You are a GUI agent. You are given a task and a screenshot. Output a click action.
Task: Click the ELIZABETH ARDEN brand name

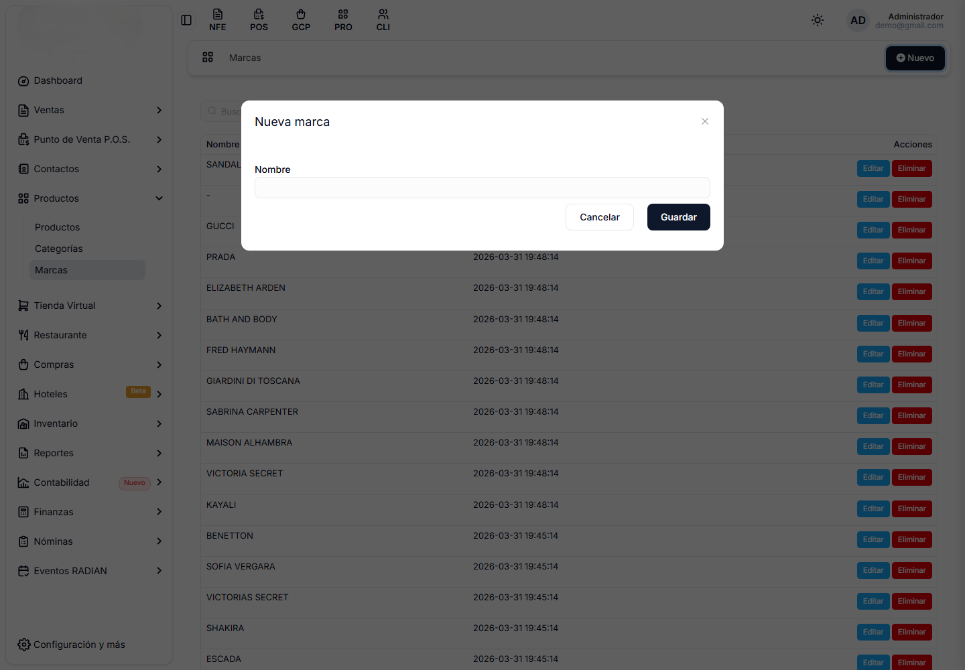click(246, 287)
